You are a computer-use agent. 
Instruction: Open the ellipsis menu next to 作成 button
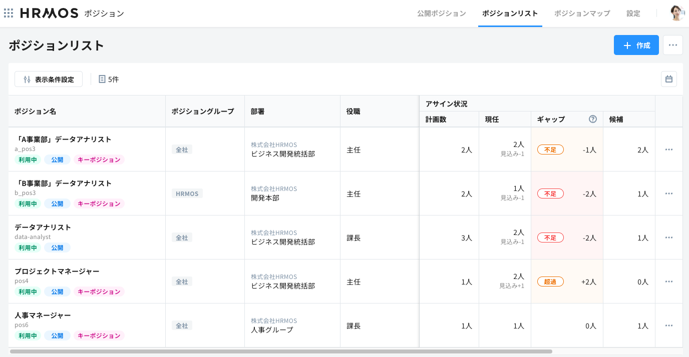pyautogui.click(x=672, y=45)
